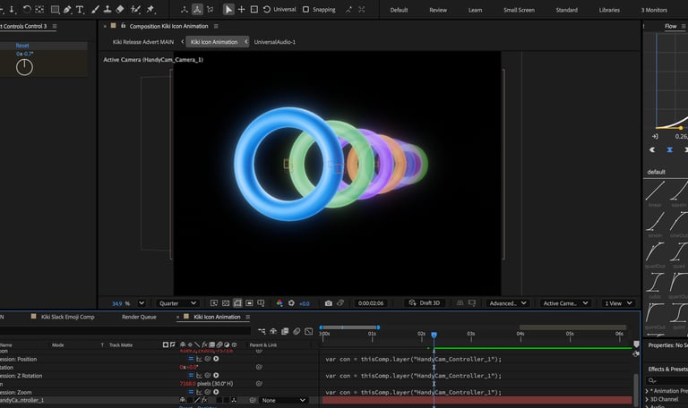This screenshot has height=408, width=688.
Task: Select the Eraser tool
Action: tap(119, 9)
